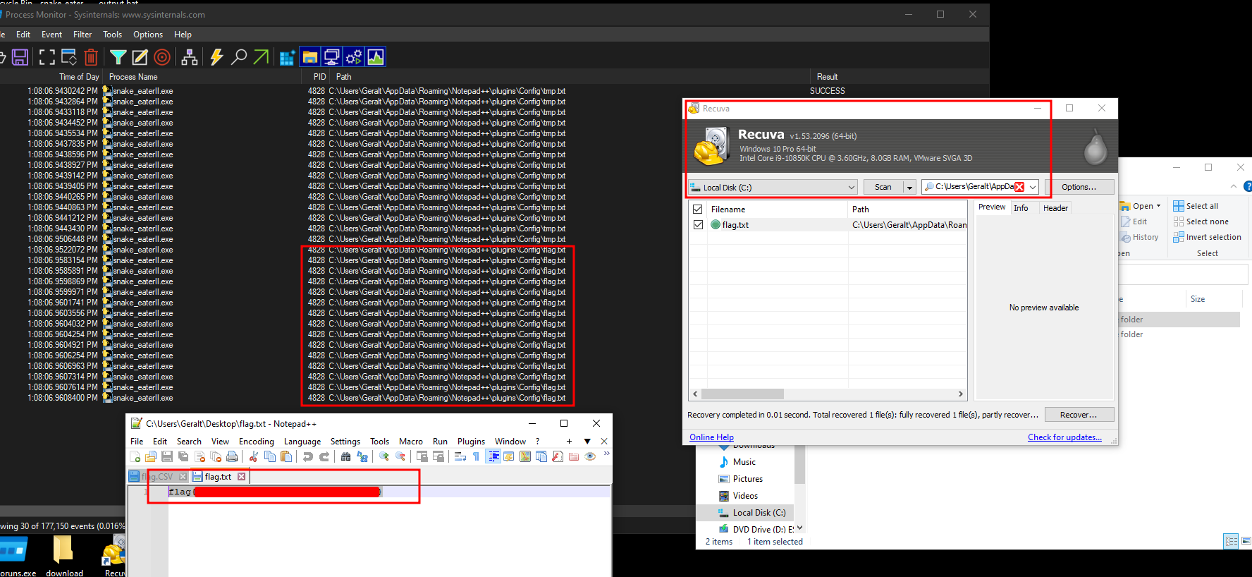Image resolution: width=1252 pixels, height=577 pixels.
Task: Expand the Scan button dropdown arrow
Action: [x=909, y=187]
